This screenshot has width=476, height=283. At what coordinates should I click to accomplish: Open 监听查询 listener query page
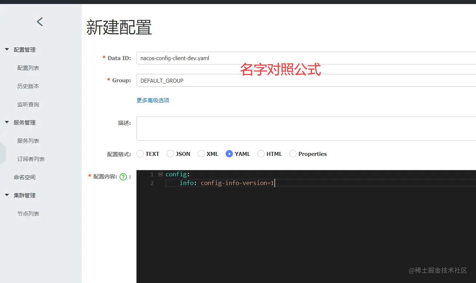pos(28,104)
